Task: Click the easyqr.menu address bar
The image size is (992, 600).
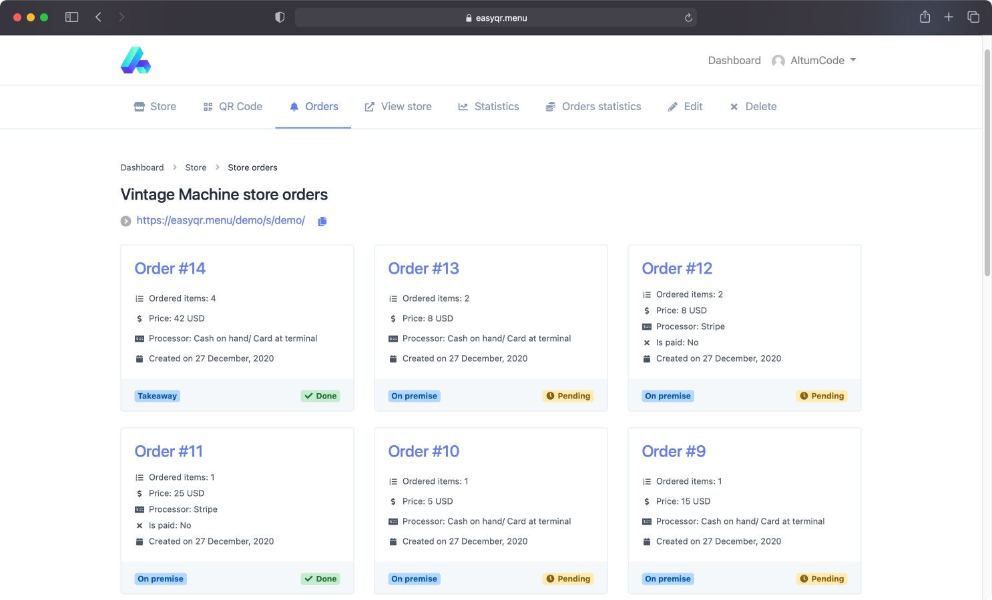Action: point(496,18)
